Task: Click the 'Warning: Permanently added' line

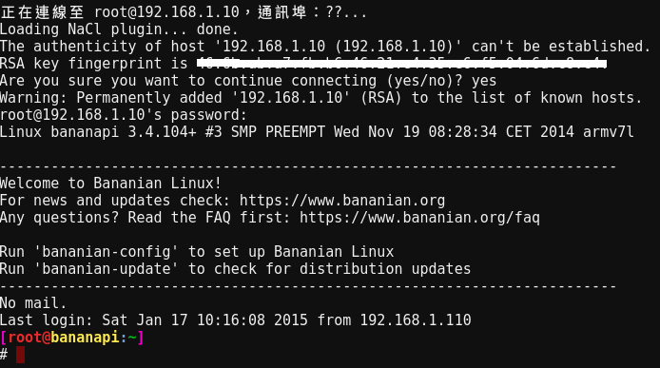Action: pos(320,98)
